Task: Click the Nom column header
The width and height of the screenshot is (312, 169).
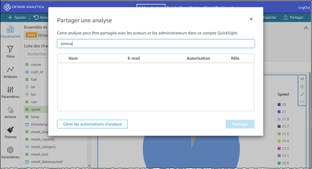Action: [x=73, y=58]
